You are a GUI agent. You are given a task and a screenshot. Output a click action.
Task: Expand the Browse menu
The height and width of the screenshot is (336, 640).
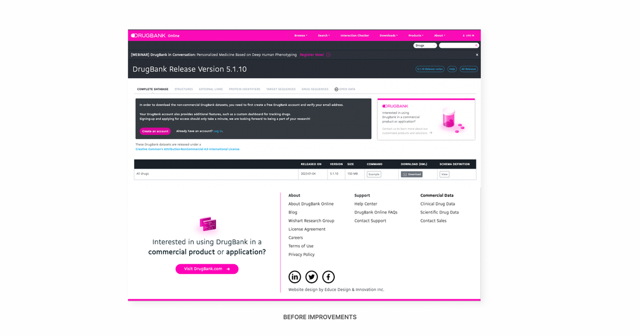point(301,35)
